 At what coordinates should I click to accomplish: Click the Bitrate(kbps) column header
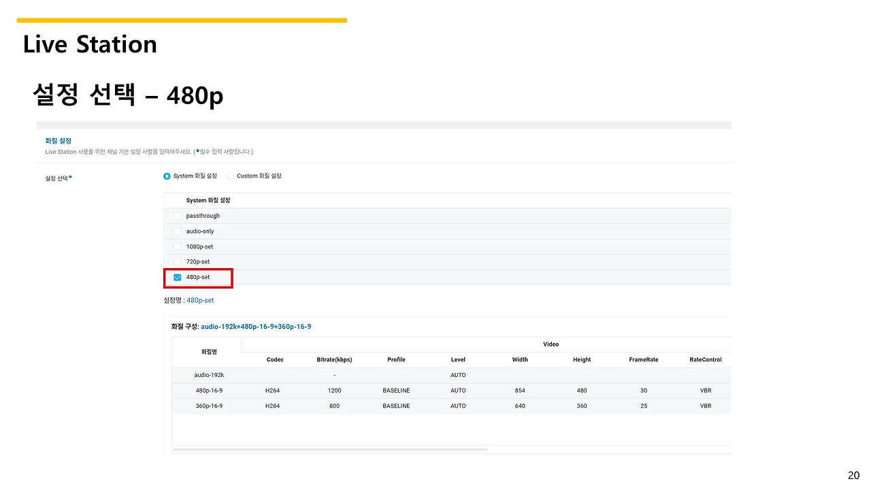334,359
